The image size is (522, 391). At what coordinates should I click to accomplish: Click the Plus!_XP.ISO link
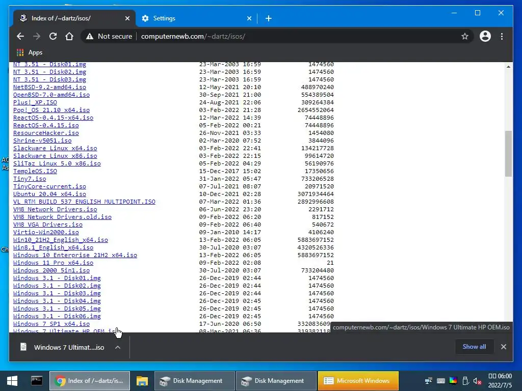tap(35, 102)
